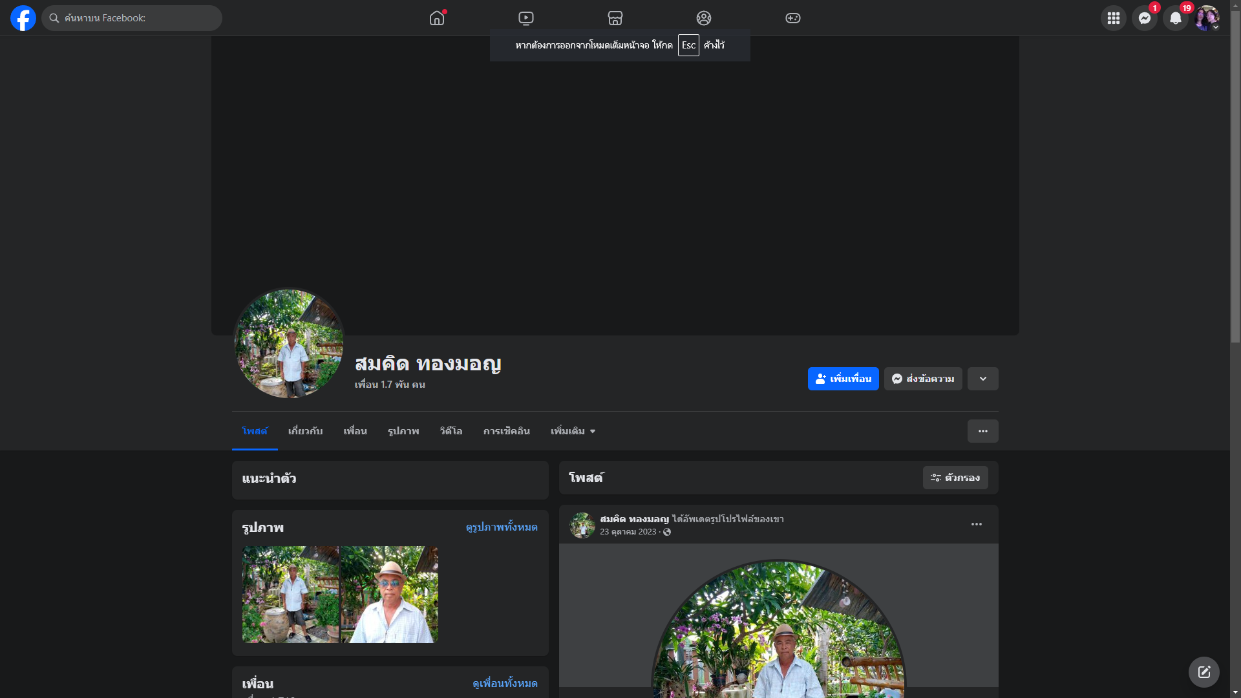
Task: Open the Groups icon in top navigation
Action: click(x=704, y=18)
